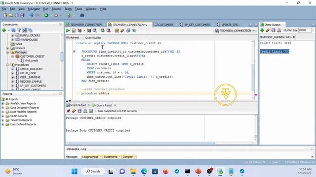Click the Refresh connections icon
This screenshot has width=316, height=177.
tap(13, 30)
